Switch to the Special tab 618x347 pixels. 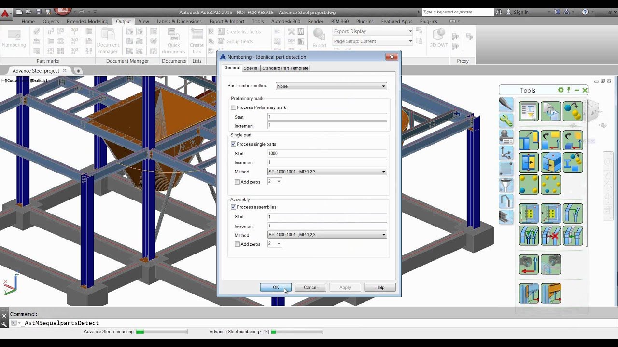pyautogui.click(x=251, y=68)
